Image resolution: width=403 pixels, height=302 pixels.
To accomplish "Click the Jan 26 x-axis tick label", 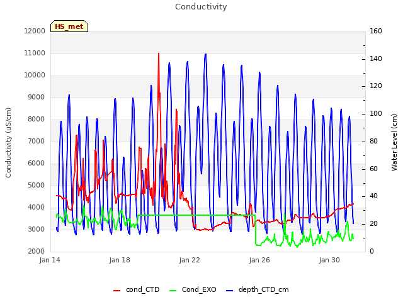I will [259, 260].
